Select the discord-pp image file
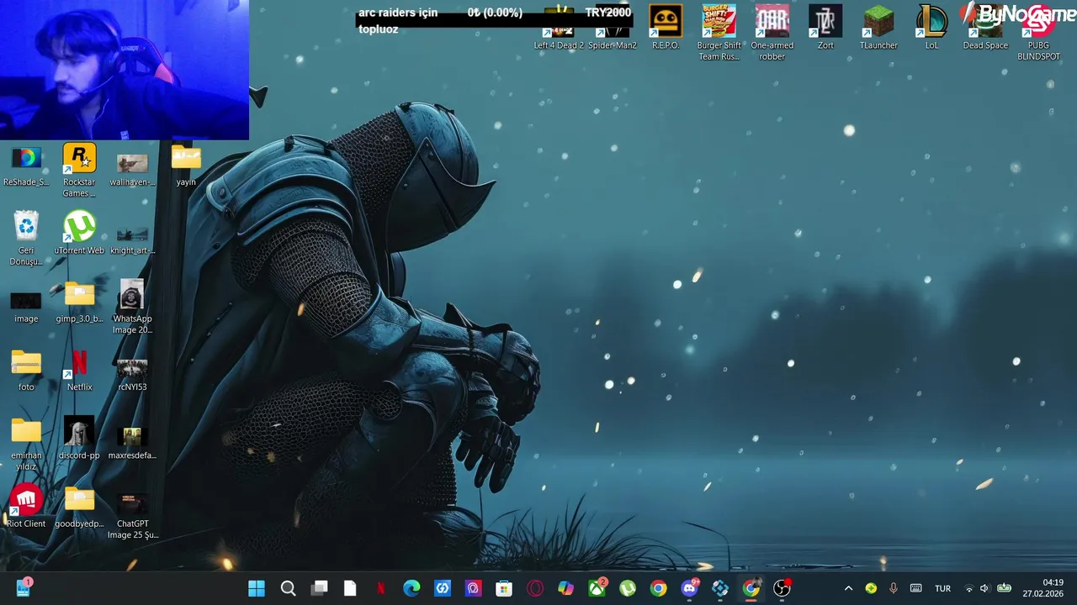The width and height of the screenshot is (1077, 605). pos(79,439)
